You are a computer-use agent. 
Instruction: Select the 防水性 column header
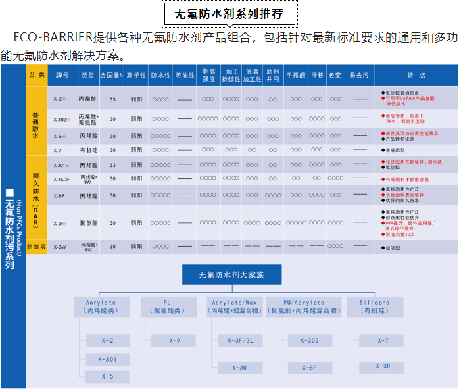160,75
